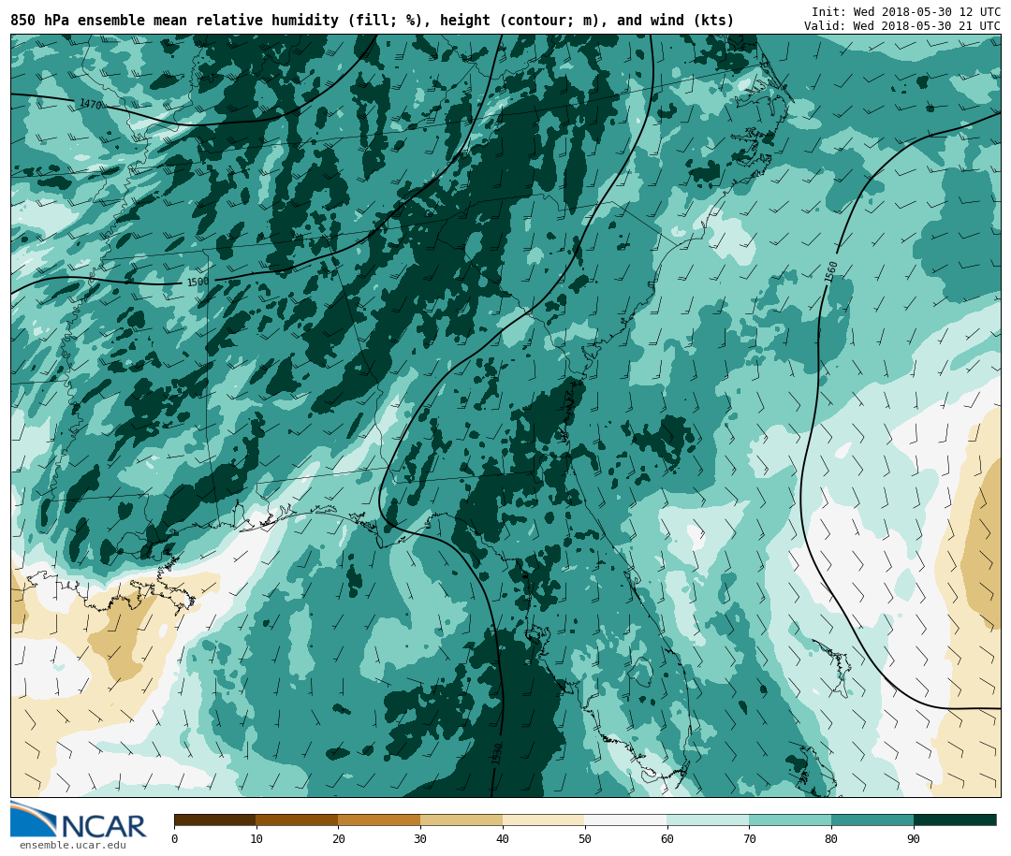
Task: Click the colorbar tick label 40
Action: pos(503,838)
